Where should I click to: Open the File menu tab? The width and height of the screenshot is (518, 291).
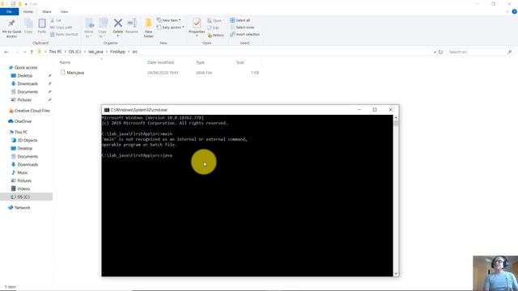tap(9, 11)
